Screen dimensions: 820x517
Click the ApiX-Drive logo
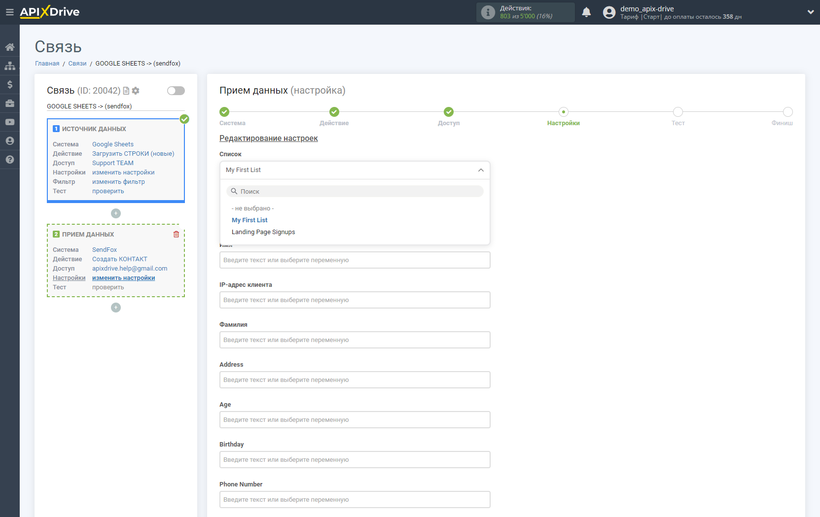pyautogui.click(x=49, y=12)
